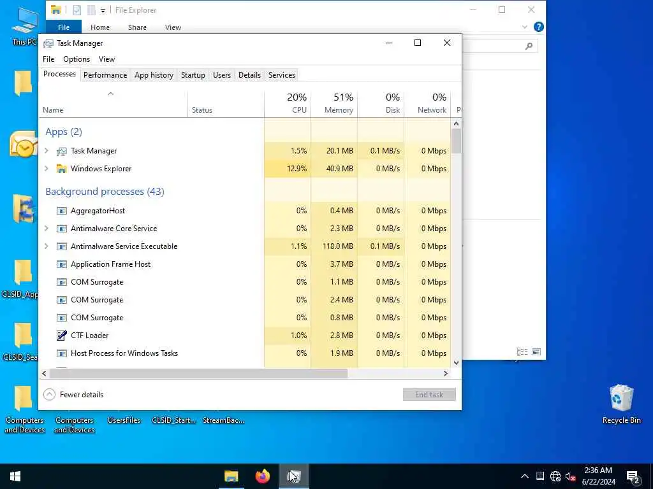Sort processes by Network column
Image resolution: width=653 pixels, height=489 pixels.
[x=428, y=104]
